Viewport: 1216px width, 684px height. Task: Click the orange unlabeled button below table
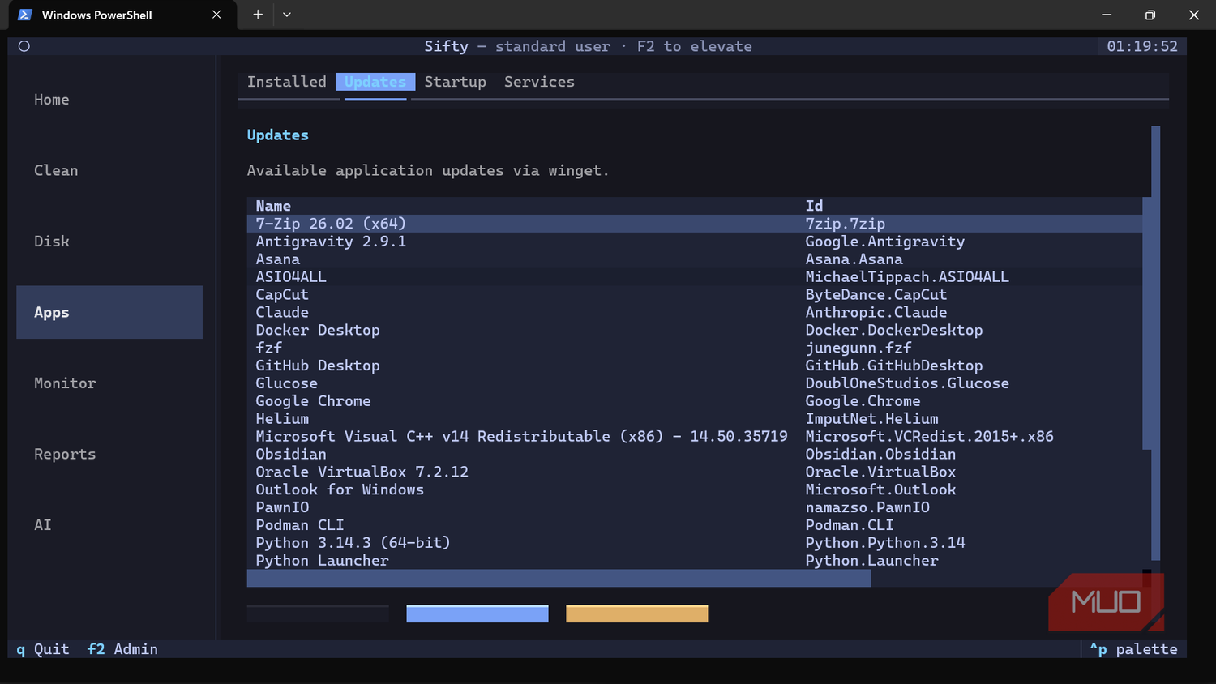click(x=637, y=613)
